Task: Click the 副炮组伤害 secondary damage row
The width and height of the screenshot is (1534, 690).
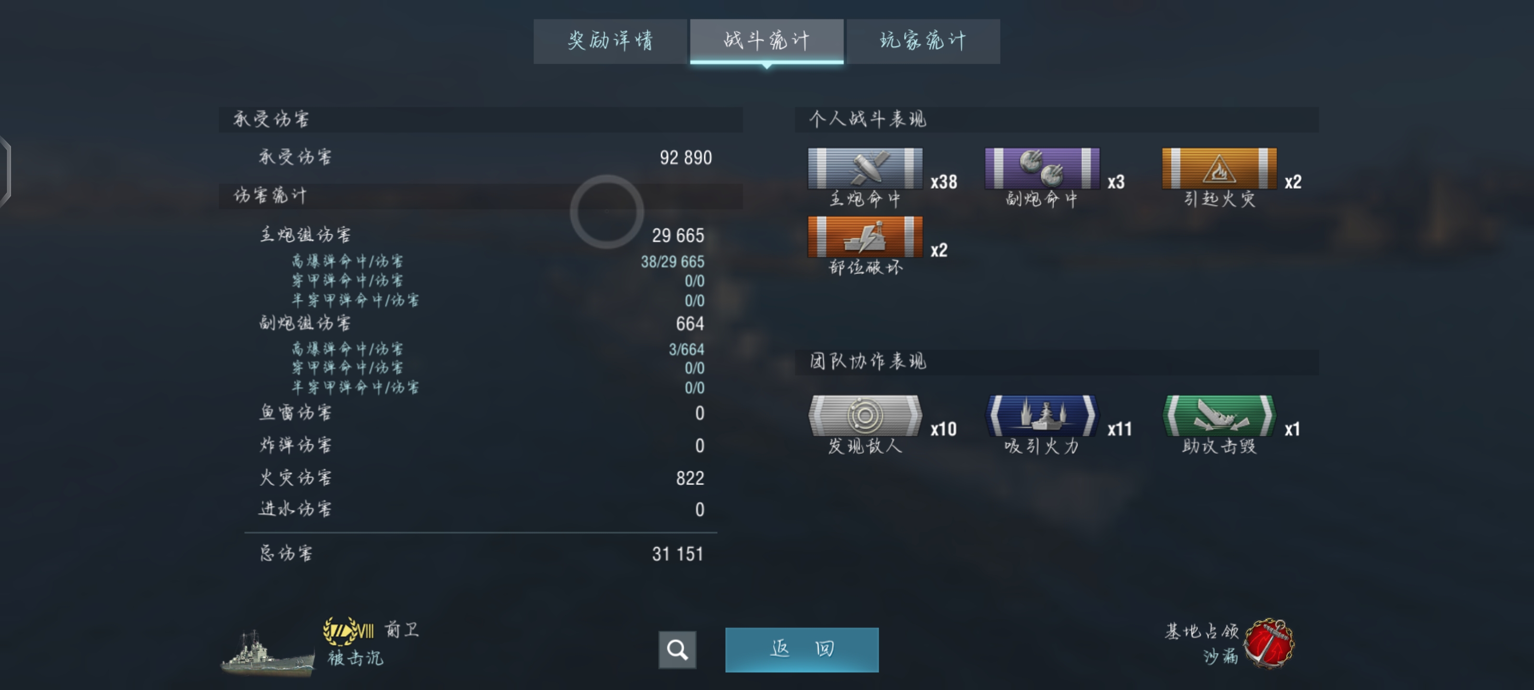Action: coord(481,323)
